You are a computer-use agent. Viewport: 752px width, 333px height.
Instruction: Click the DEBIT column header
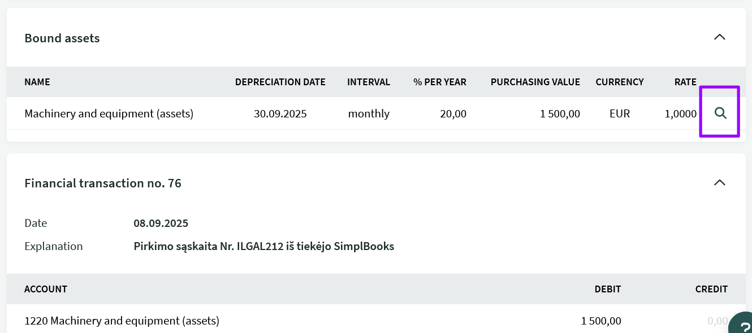(x=607, y=289)
